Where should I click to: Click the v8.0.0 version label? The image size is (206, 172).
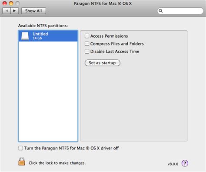pyautogui.click(x=173, y=164)
